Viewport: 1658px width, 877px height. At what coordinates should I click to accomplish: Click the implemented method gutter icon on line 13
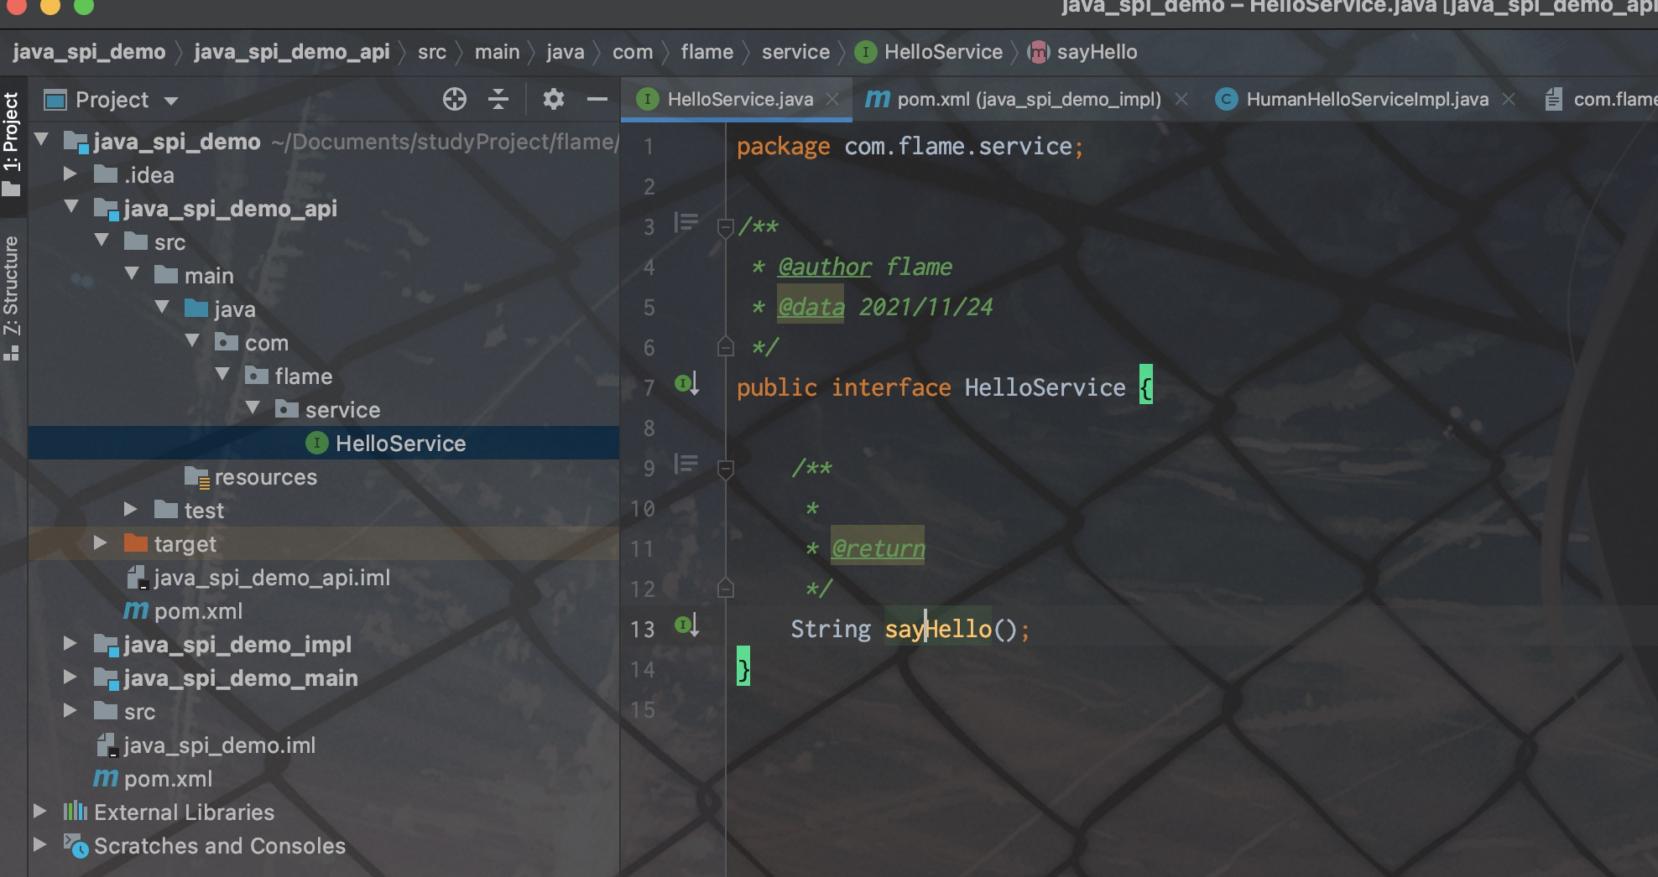(687, 626)
